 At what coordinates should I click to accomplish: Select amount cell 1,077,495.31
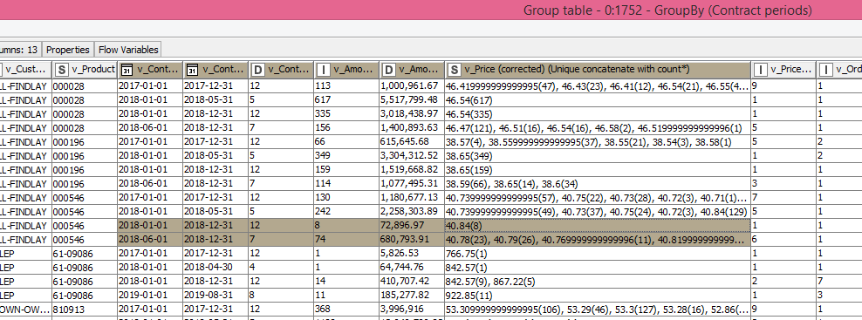point(412,184)
